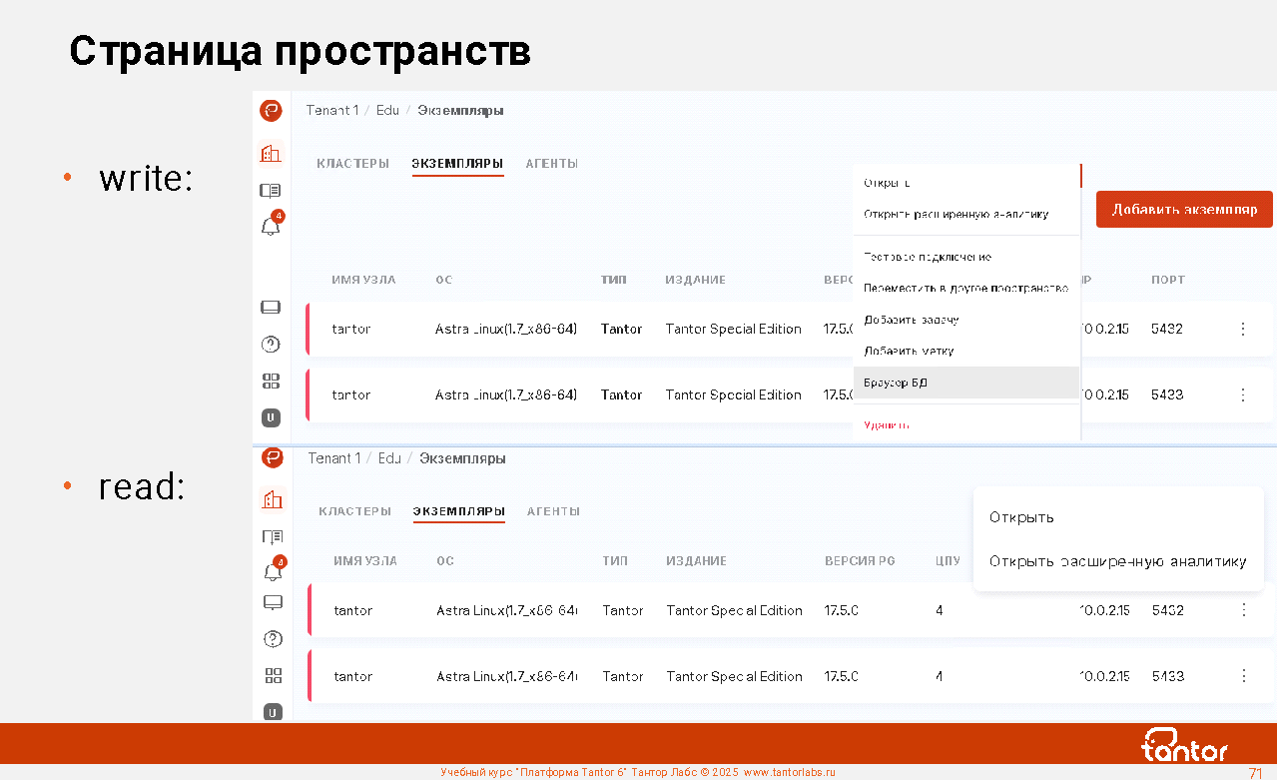Open the three-dot menu for port 5433 in the write screenshot
Viewport: 1277px width, 780px height.
(1242, 394)
